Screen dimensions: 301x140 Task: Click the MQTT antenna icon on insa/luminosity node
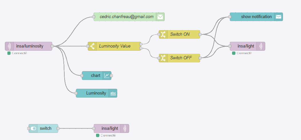(9, 46)
